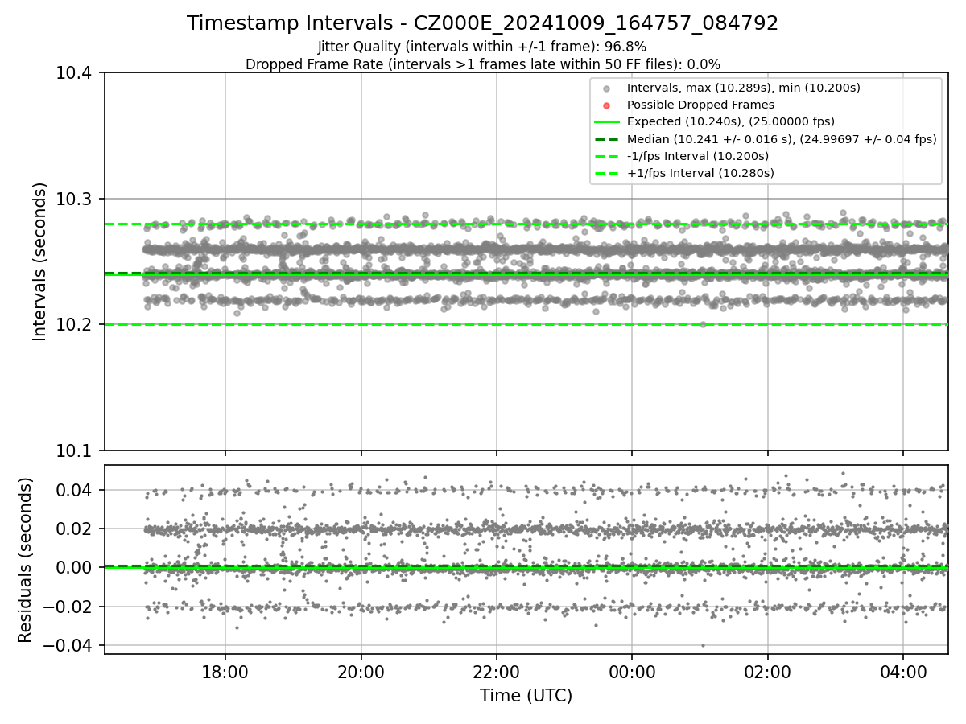Click the lowest residual outlier dot at −0.04
Screen dimensions: 966x724
(x=703, y=645)
